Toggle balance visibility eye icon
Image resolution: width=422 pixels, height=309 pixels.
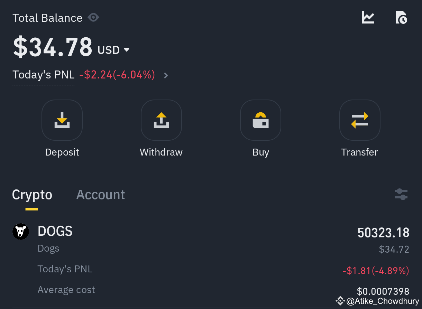coord(93,17)
